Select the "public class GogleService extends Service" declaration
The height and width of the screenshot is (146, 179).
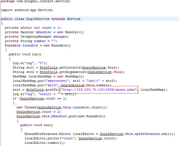pos(41,19)
